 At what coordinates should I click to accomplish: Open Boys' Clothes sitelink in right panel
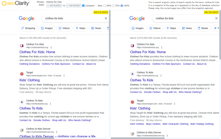click(153, 124)
